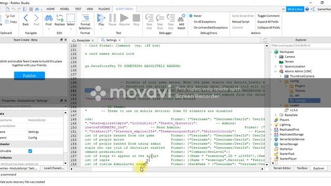Start the Play test button
Screen dimensions: 331x186
[x=101, y=18]
